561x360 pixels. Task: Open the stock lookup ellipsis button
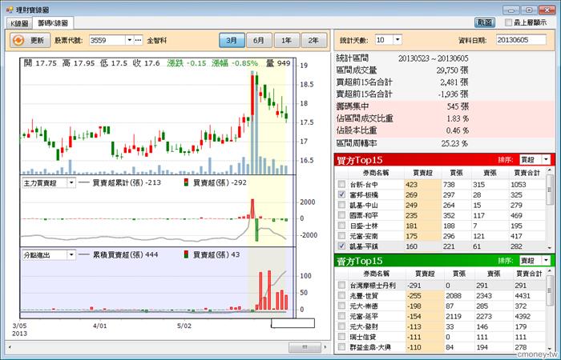coord(139,40)
